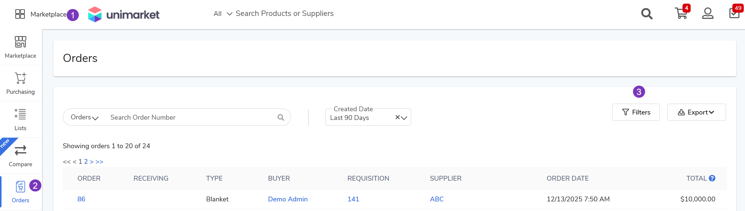Open the Marketplace grid menu icon
745x211 pixels.
[x=20, y=14]
